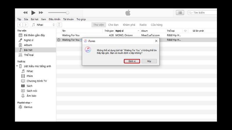
Task: Click Định vị to locate the file
Action: click(x=132, y=61)
